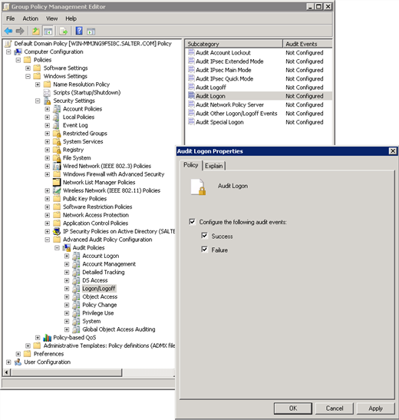Click the OK button
Viewport: 399px width, 420px height.
click(x=293, y=408)
